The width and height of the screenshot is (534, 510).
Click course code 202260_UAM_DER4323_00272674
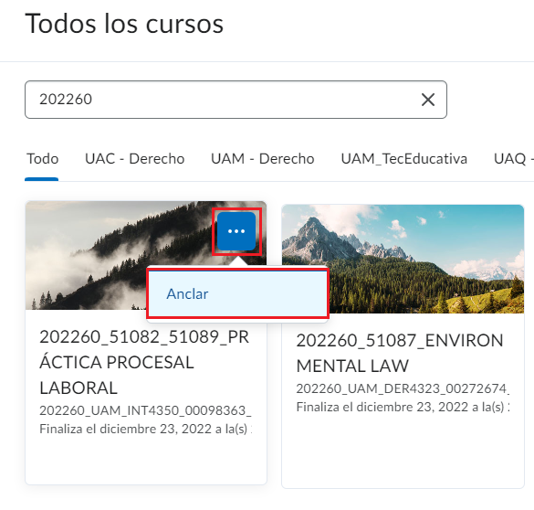click(403, 388)
